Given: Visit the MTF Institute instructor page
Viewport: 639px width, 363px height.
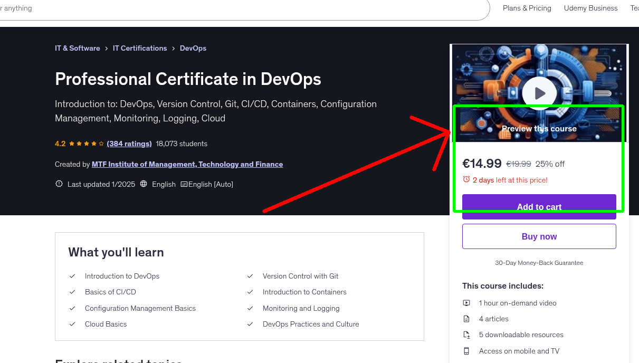Looking at the screenshot, I should point(187,164).
